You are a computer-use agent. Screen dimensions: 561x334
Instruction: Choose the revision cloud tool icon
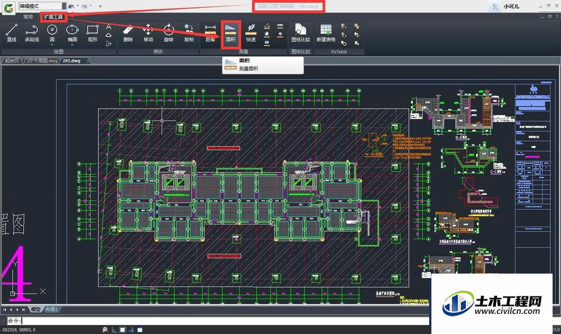pyautogui.click(x=109, y=35)
